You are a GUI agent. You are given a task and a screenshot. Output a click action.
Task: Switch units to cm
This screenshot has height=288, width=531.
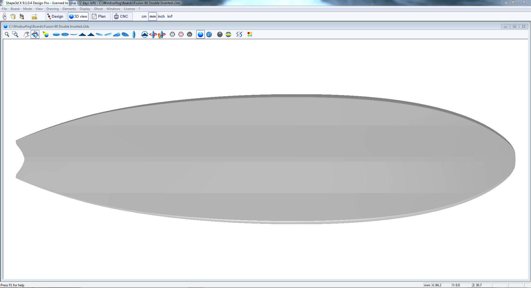pyautogui.click(x=144, y=16)
